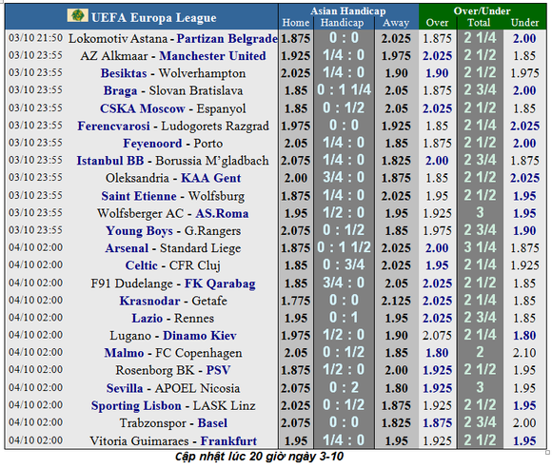The image size is (552, 469).
Task: Click the update time caption below table
Action: pyautogui.click(x=259, y=457)
